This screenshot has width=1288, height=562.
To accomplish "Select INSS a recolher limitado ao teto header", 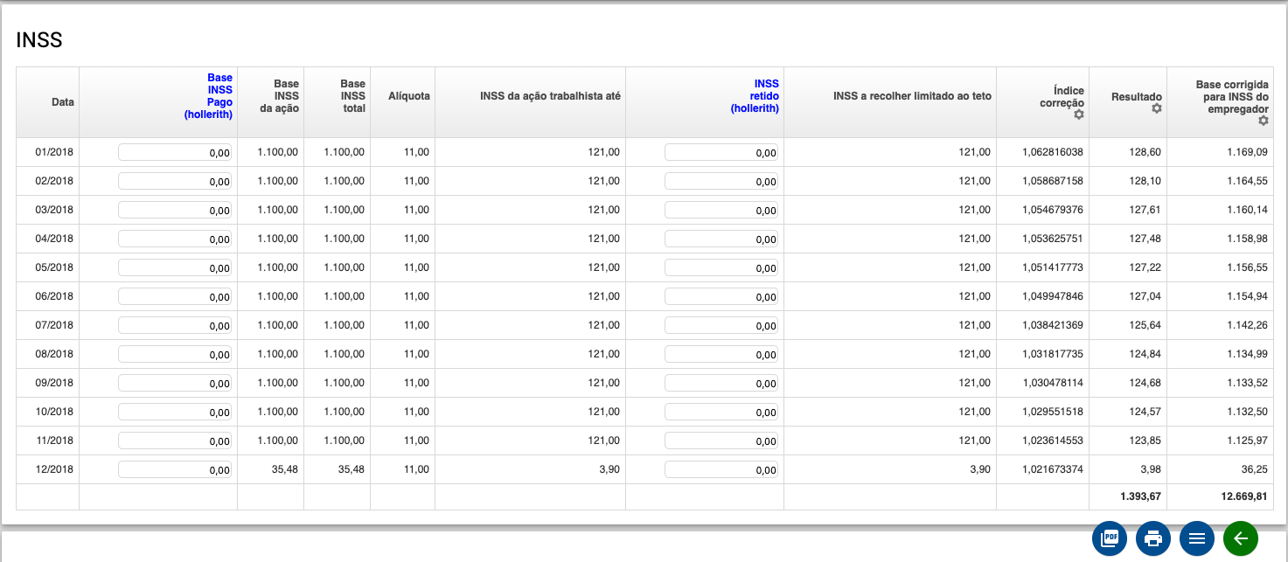I will point(913,96).
